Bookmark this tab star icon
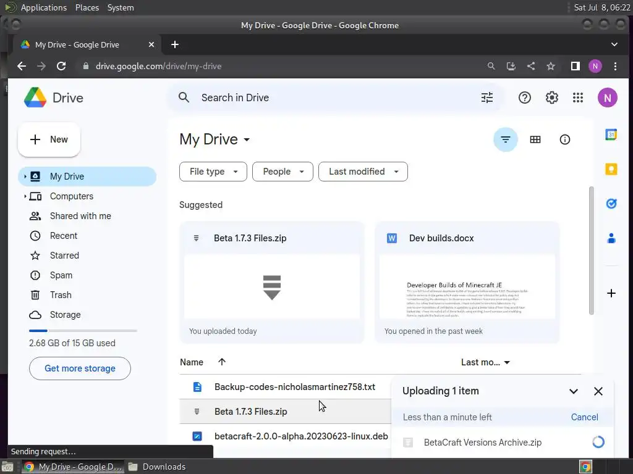This screenshot has width=633, height=474. coord(551,66)
